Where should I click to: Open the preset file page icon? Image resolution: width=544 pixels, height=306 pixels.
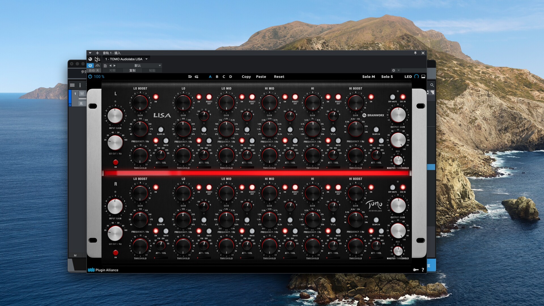pyautogui.click(x=105, y=66)
